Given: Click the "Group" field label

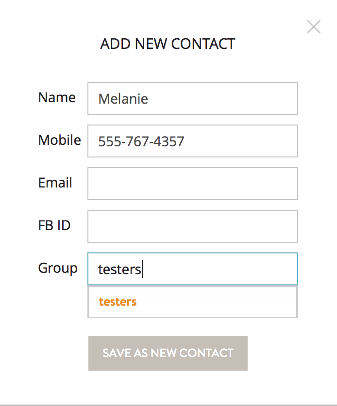Looking at the screenshot, I should [x=58, y=268].
